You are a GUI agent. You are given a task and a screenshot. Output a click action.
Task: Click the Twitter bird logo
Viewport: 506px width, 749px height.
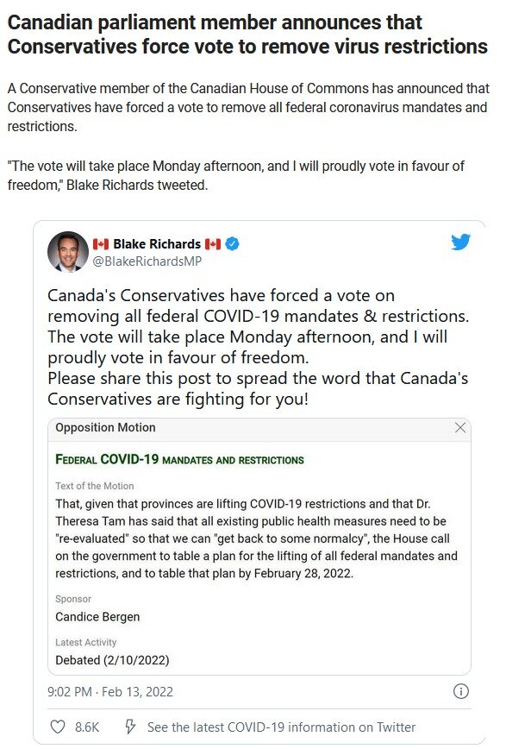tap(460, 242)
